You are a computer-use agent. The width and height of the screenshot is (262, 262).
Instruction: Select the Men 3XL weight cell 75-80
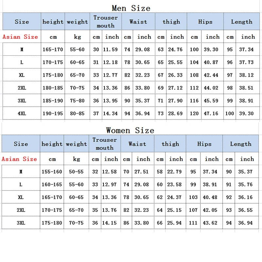tap(77, 101)
